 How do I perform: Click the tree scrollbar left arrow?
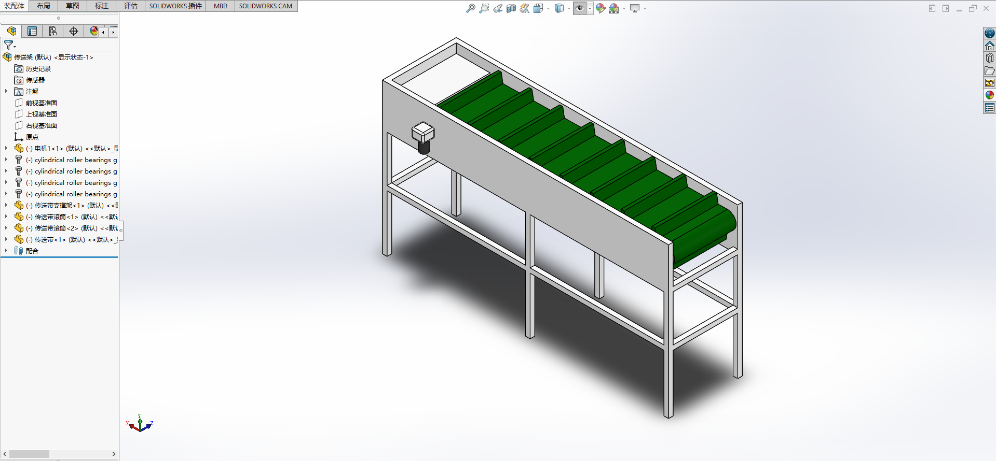tap(5, 454)
